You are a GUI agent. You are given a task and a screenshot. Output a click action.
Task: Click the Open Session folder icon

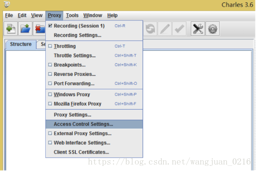pyautogui.click(x=25, y=29)
